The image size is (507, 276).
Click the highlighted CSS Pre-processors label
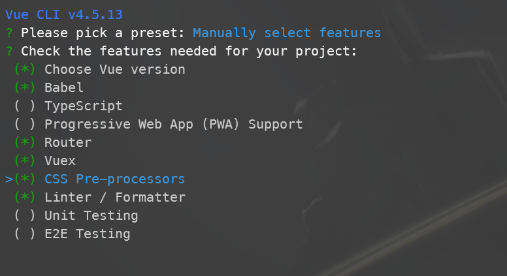[114, 179]
